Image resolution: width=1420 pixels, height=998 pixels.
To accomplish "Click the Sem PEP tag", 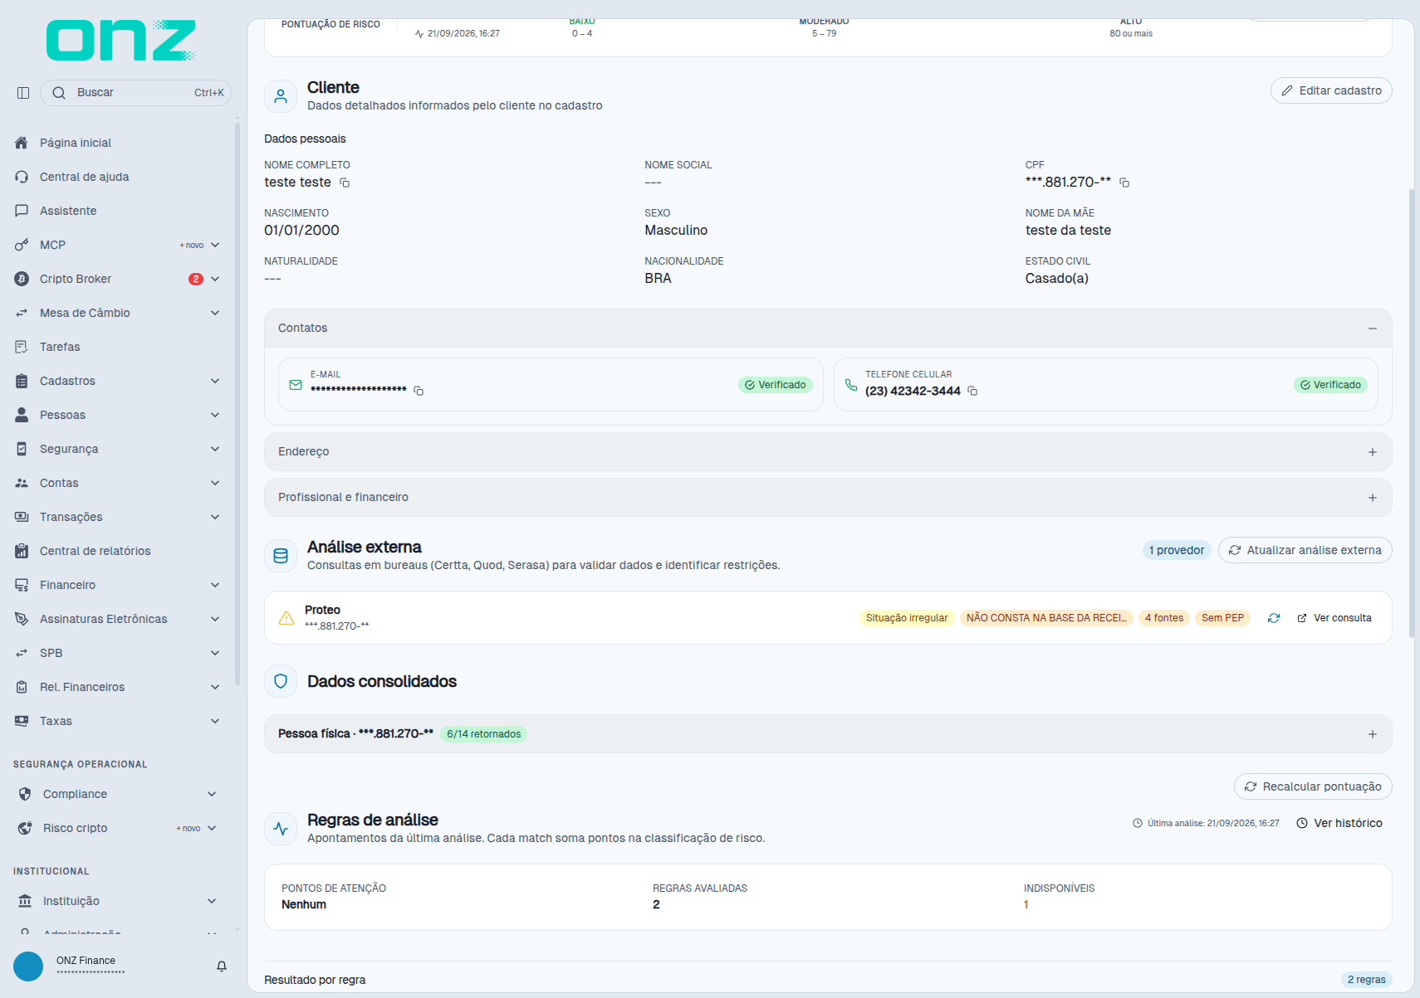I will pyautogui.click(x=1222, y=618).
